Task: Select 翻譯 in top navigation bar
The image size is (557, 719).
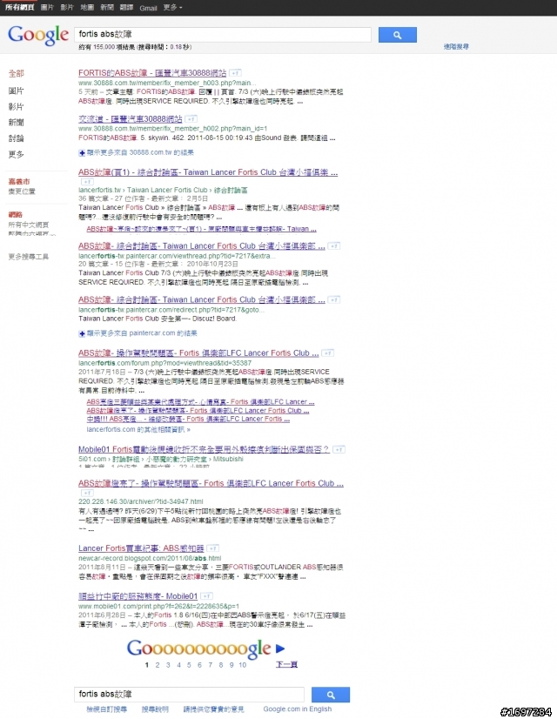Action: pyautogui.click(x=126, y=7)
